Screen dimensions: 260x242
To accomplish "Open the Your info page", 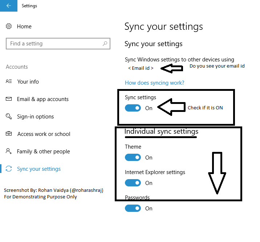I will [x=28, y=82].
